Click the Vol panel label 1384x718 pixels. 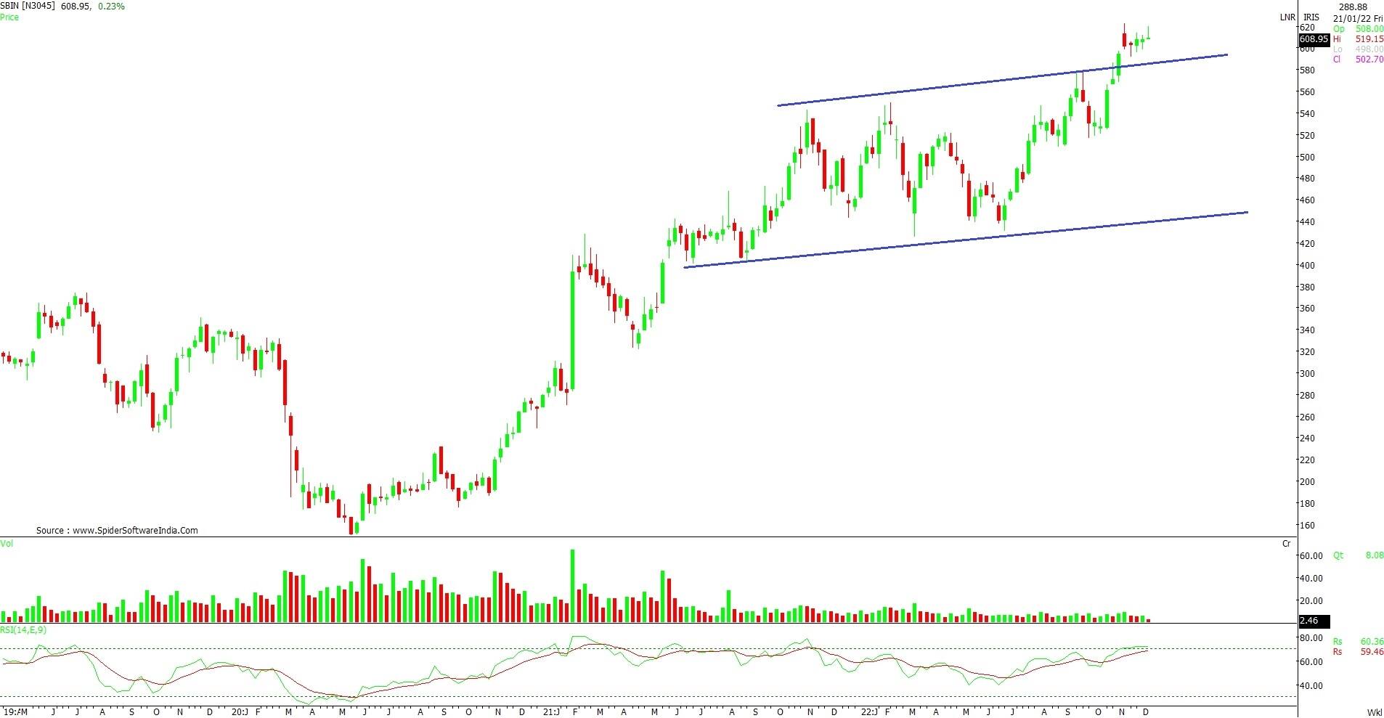[x=7, y=543]
